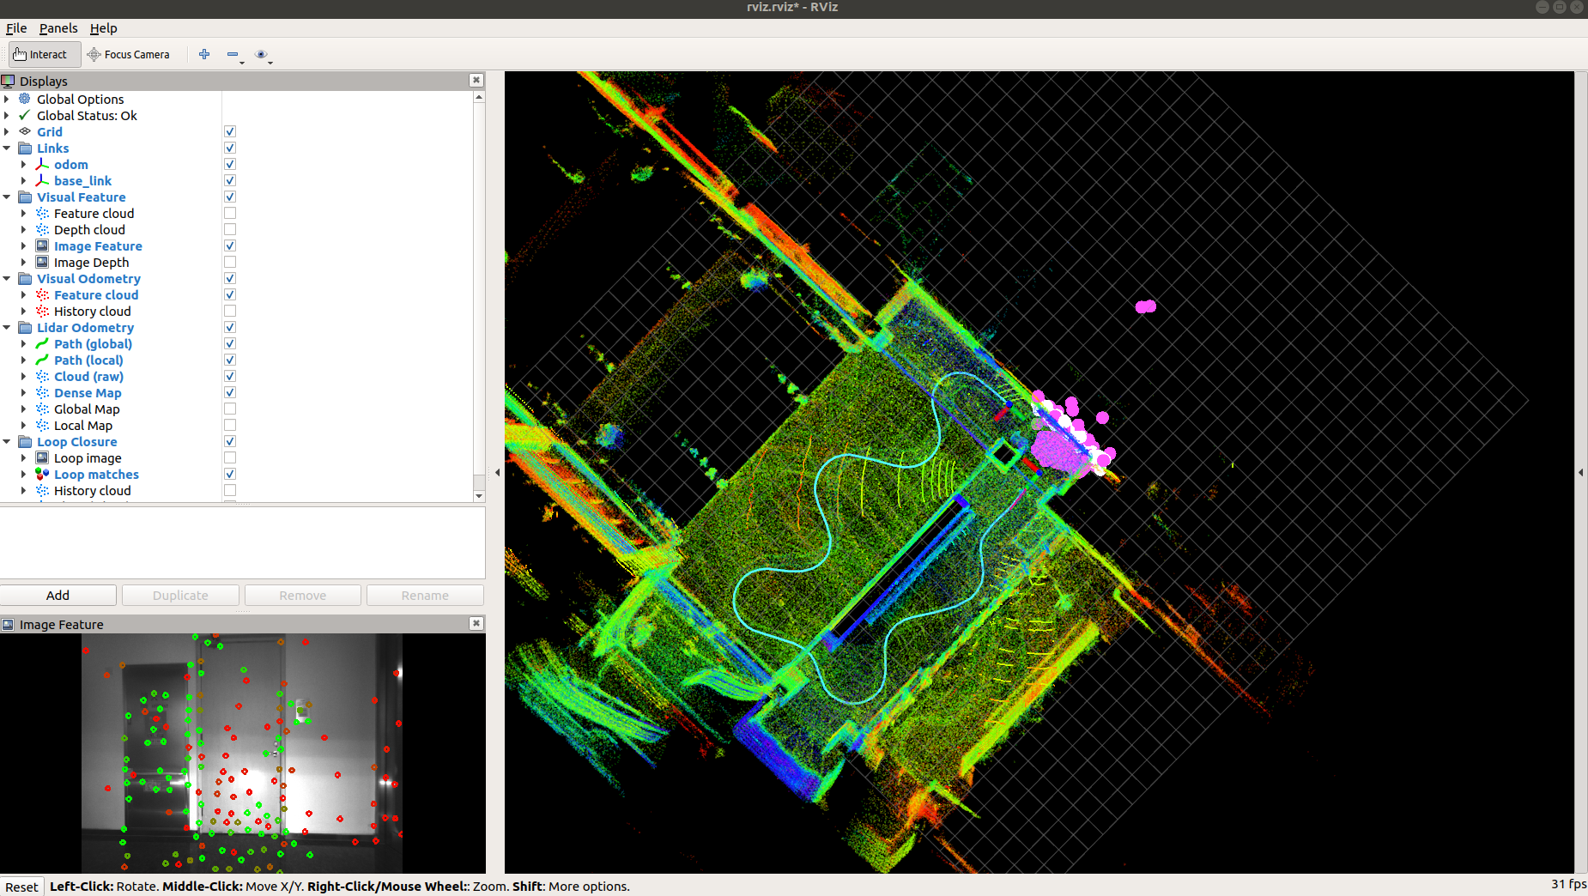Select History cloud under Loop Closure
The height and width of the screenshot is (896, 1588).
pyautogui.click(x=93, y=490)
